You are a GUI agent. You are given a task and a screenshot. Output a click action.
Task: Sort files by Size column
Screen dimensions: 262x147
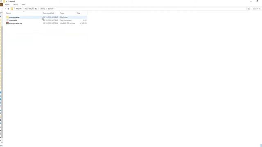(x=79, y=13)
